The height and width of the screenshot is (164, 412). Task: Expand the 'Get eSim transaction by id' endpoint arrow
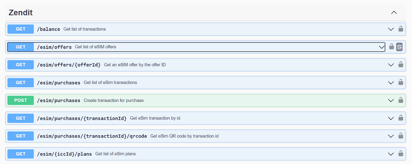(x=391, y=118)
